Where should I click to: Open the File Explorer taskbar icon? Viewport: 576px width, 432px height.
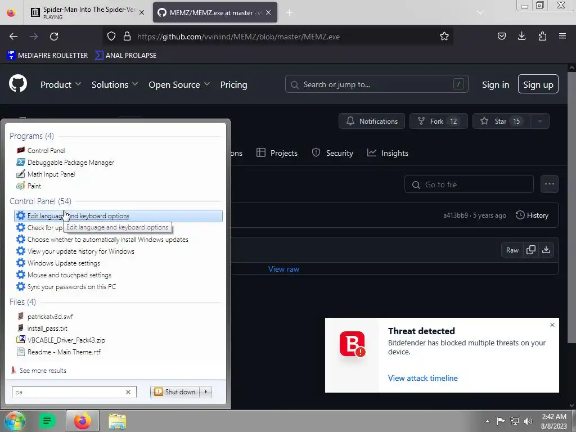tap(117, 421)
